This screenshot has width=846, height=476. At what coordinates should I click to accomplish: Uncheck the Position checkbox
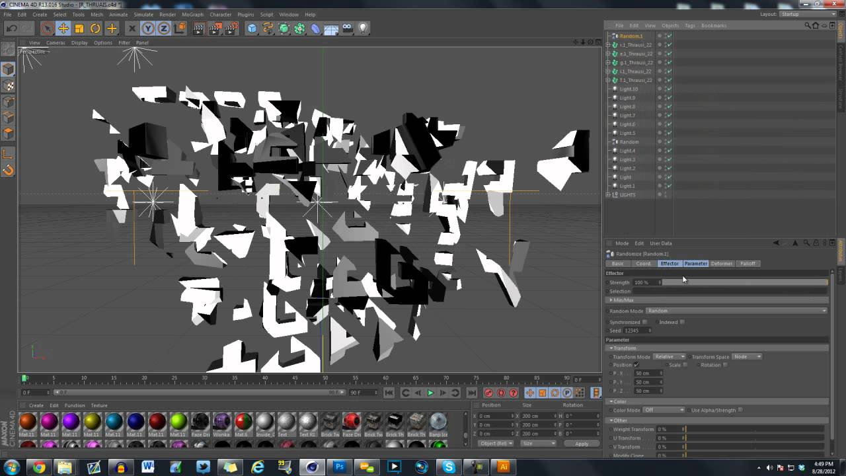(x=636, y=365)
